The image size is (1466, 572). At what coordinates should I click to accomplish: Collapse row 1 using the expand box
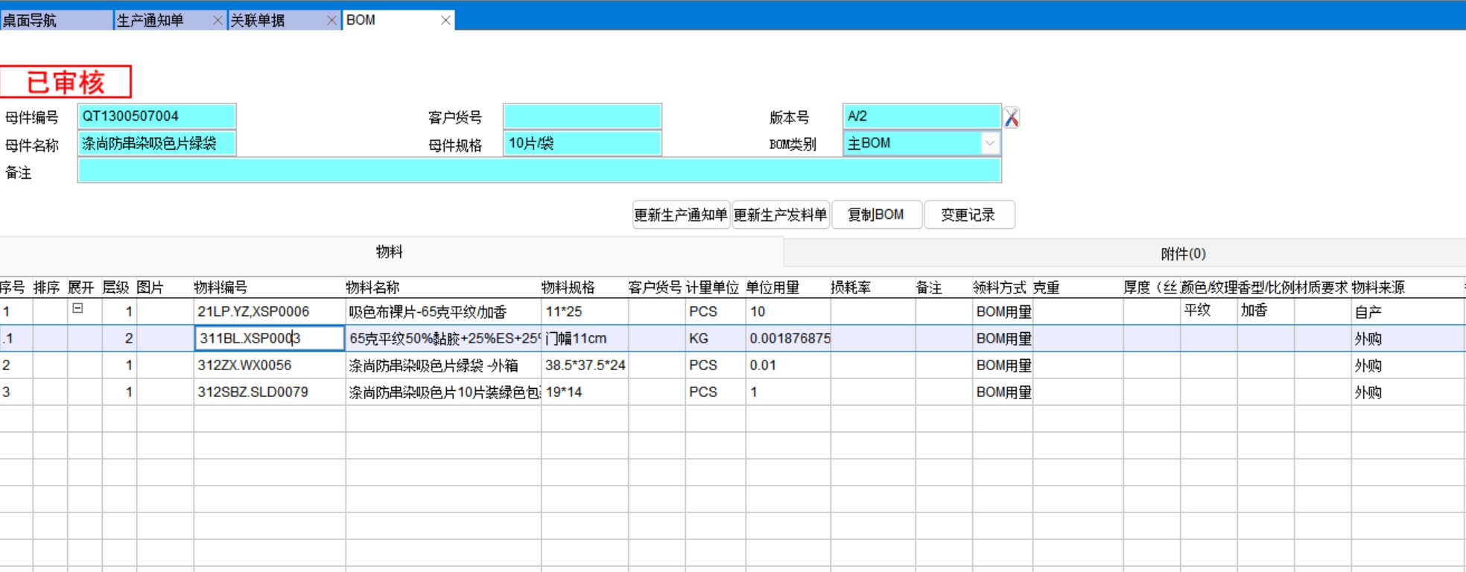coord(77,308)
